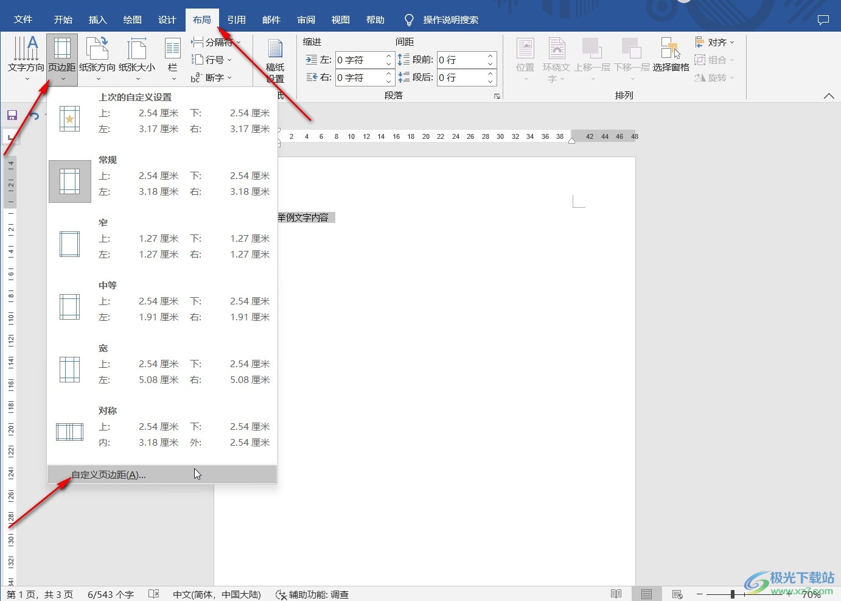Click the selected text '举例文字内容'

coord(303,217)
